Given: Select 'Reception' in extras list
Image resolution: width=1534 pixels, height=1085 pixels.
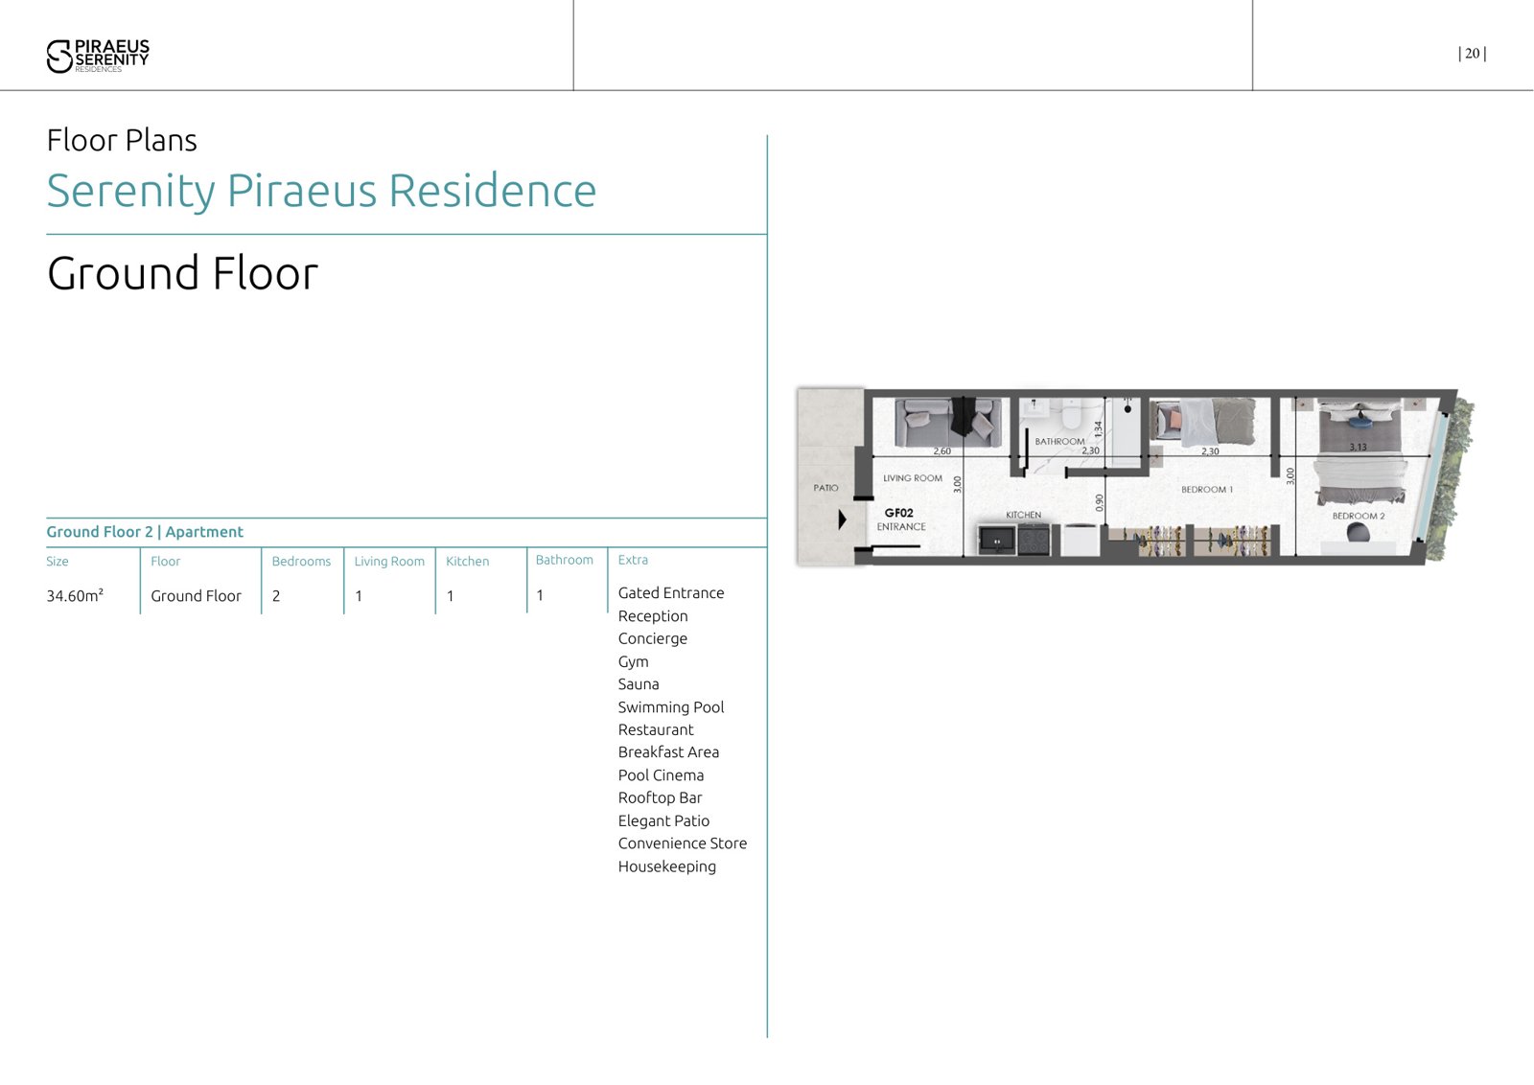Looking at the screenshot, I should 653,616.
